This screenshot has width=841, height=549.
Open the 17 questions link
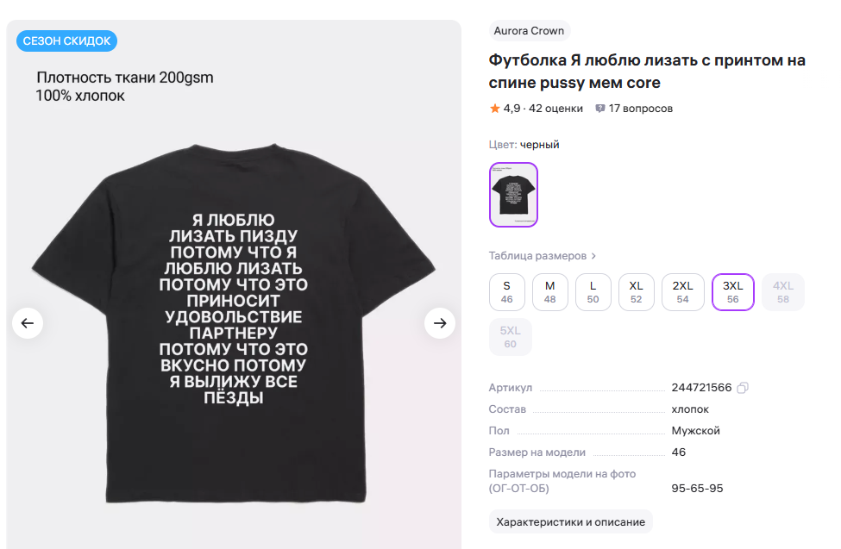tap(641, 109)
